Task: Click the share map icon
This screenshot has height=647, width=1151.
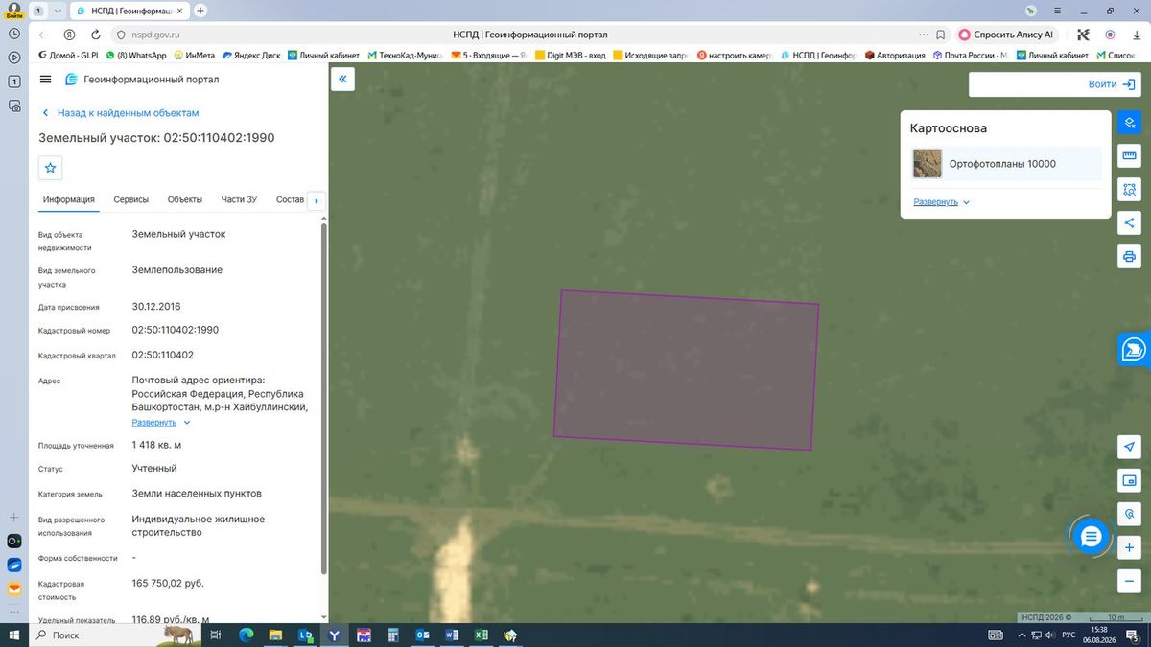Action: click(1129, 223)
